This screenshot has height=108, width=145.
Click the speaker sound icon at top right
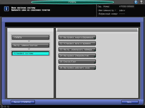[136, 2]
